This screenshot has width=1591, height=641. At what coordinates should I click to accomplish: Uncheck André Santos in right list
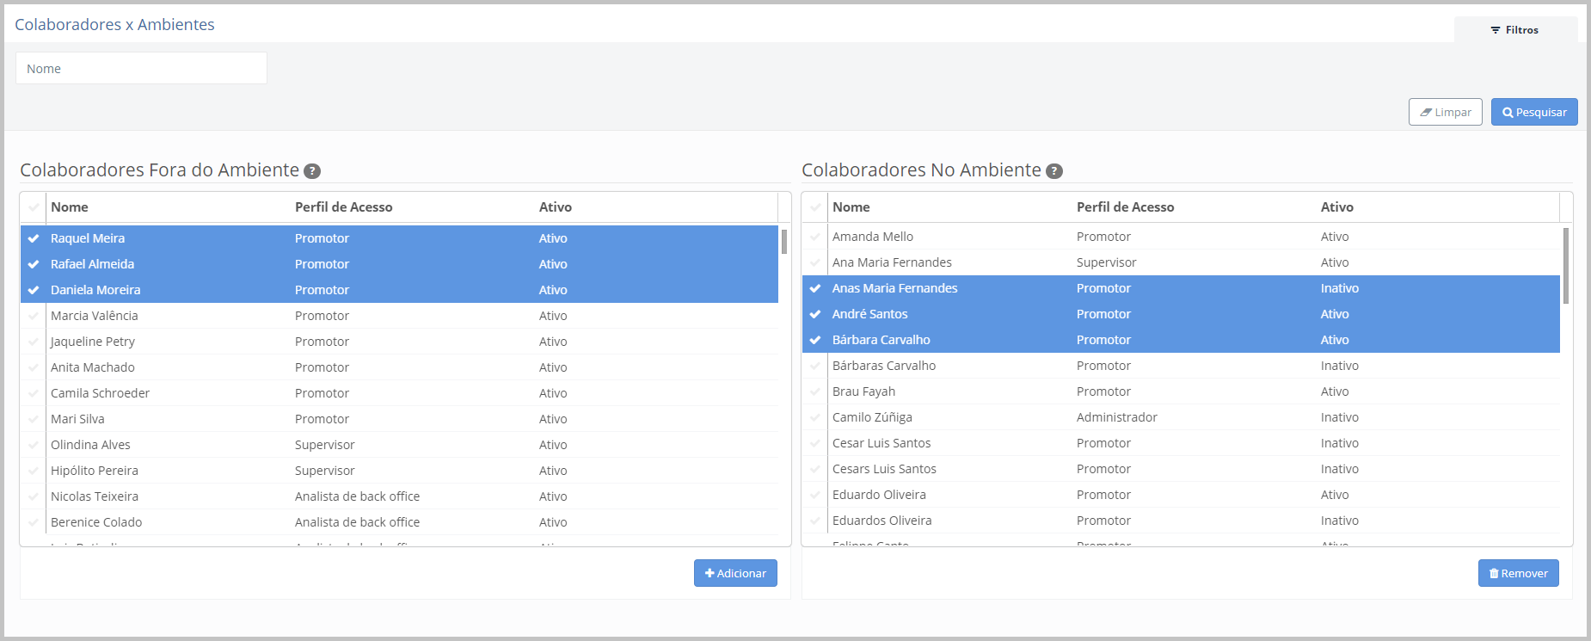point(815,314)
